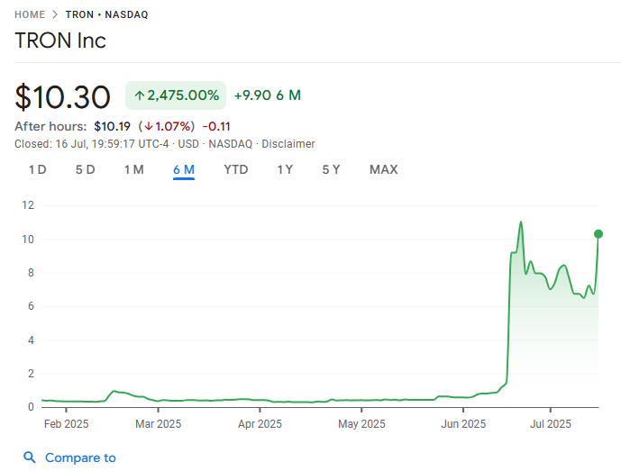Show MAX price history
Image resolution: width=621 pixels, height=471 pixels.
(383, 169)
